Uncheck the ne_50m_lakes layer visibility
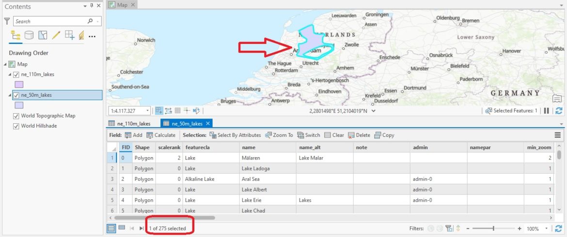The height and width of the screenshot is (237, 567). coord(16,95)
